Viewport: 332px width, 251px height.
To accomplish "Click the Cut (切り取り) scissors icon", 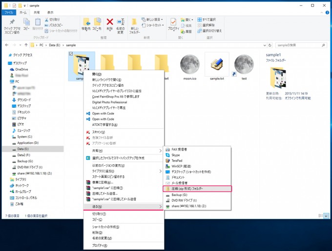I will click(x=46, y=19).
